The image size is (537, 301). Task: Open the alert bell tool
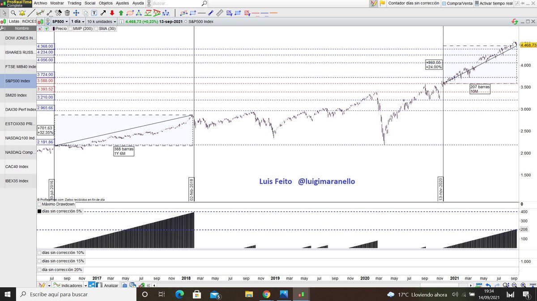tap(22, 13)
